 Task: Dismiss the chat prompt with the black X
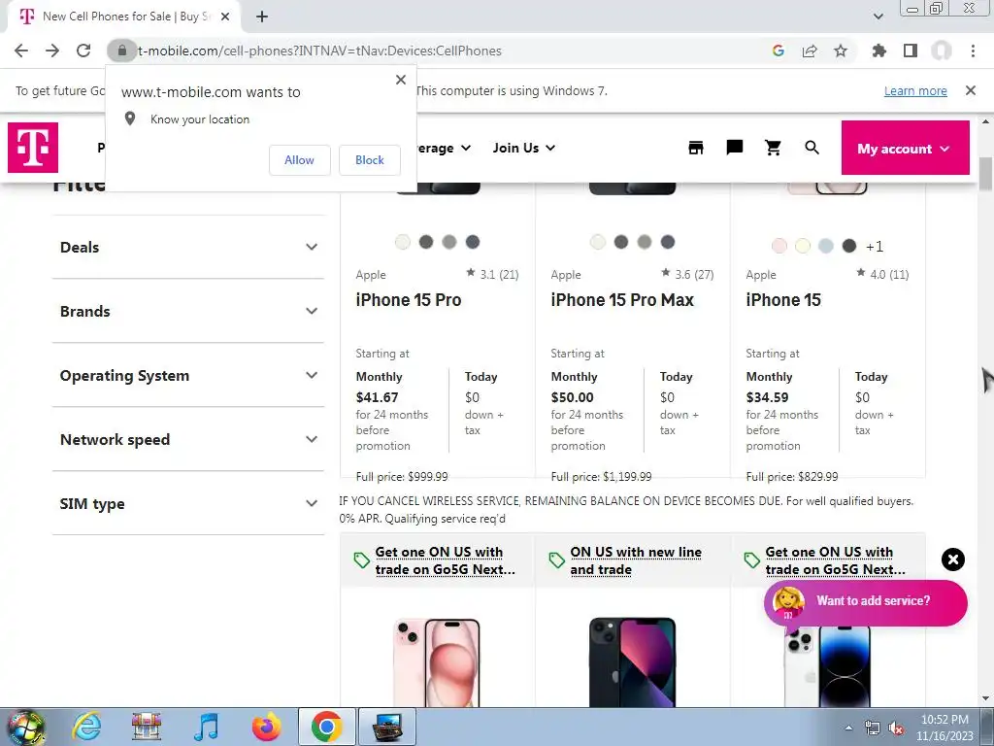coord(953,559)
